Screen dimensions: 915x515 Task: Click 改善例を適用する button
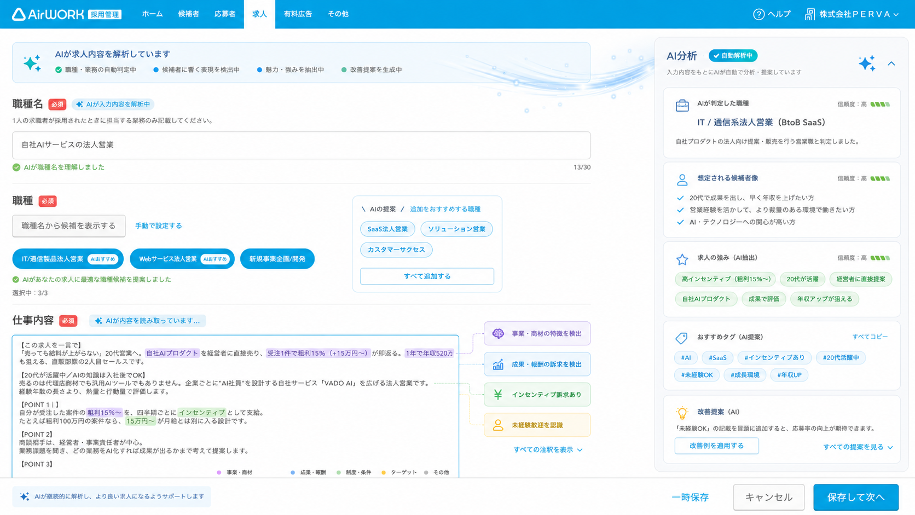(x=716, y=445)
